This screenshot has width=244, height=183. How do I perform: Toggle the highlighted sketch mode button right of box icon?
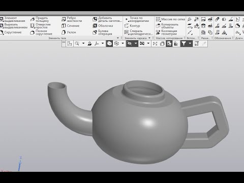tap(169, 44)
